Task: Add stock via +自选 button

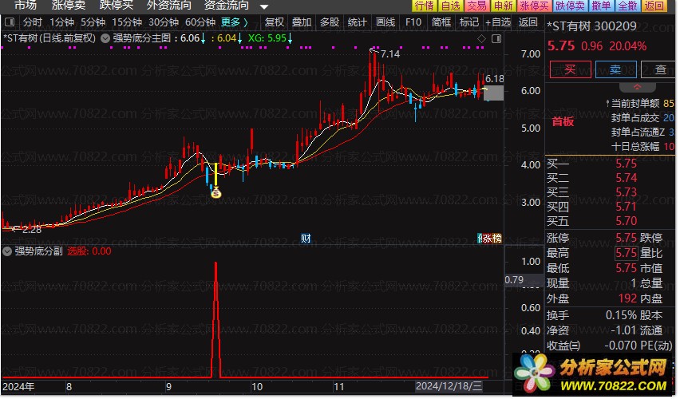Action: point(498,22)
